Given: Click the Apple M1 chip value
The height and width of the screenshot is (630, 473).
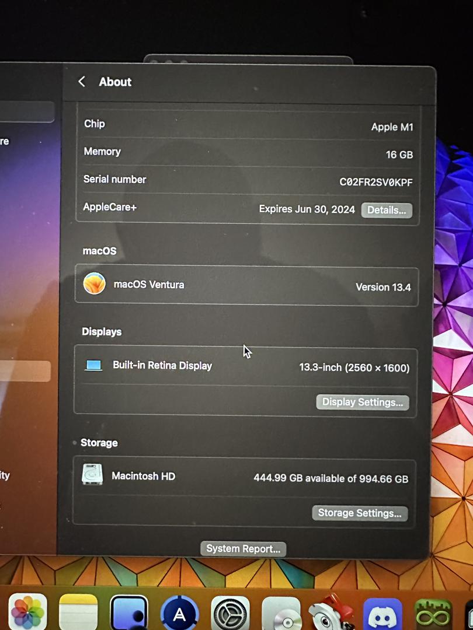Looking at the screenshot, I should coord(392,127).
